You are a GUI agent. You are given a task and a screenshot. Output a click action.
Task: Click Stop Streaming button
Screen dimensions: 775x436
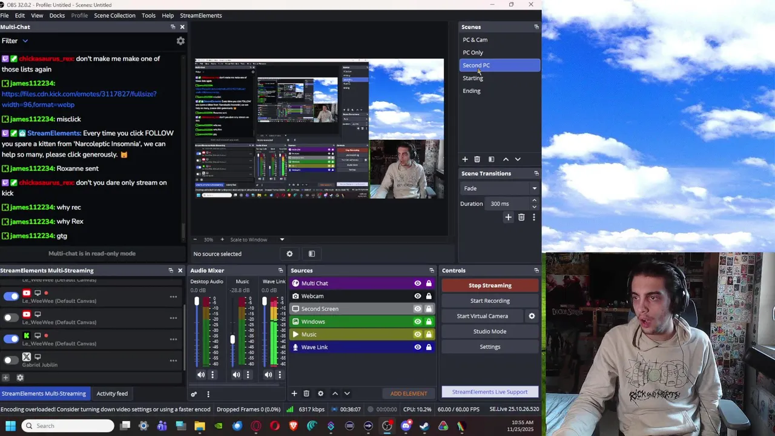click(490, 285)
